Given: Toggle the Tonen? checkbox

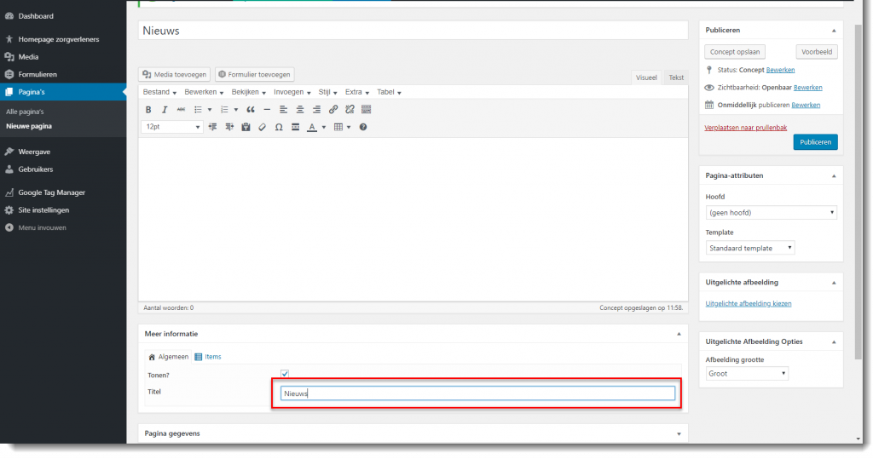Looking at the screenshot, I should tap(285, 374).
